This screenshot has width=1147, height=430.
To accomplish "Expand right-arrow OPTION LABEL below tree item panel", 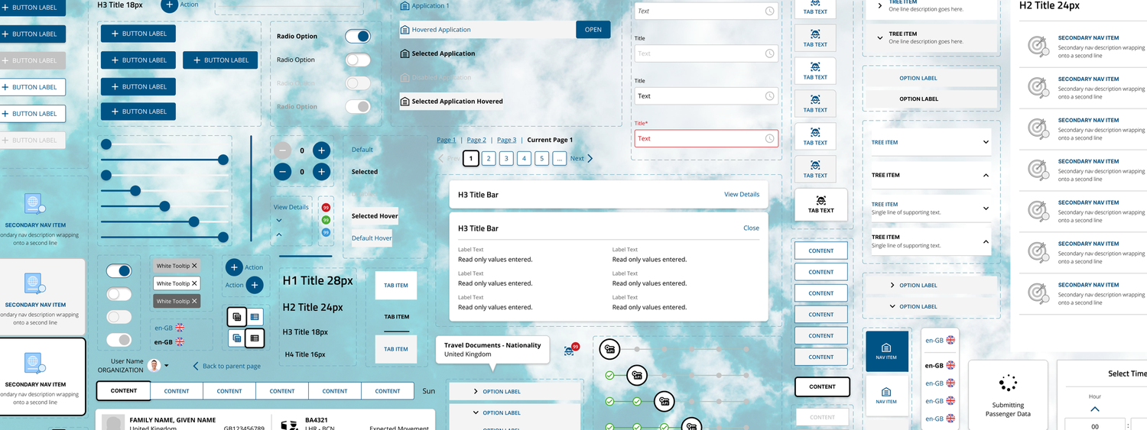I will click(x=892, y=285).
